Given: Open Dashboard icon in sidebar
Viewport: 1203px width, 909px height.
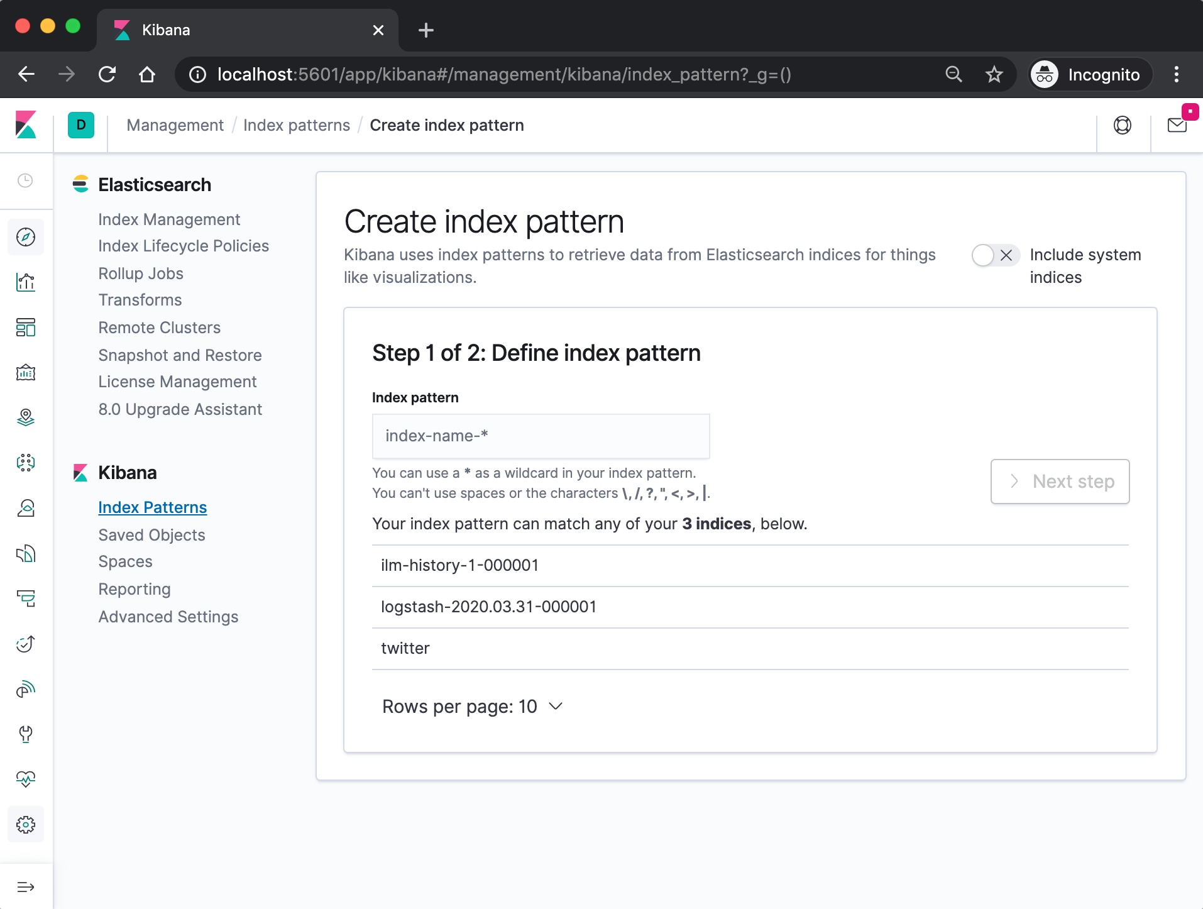Looking at the screenshot, I should pos(26,328).
